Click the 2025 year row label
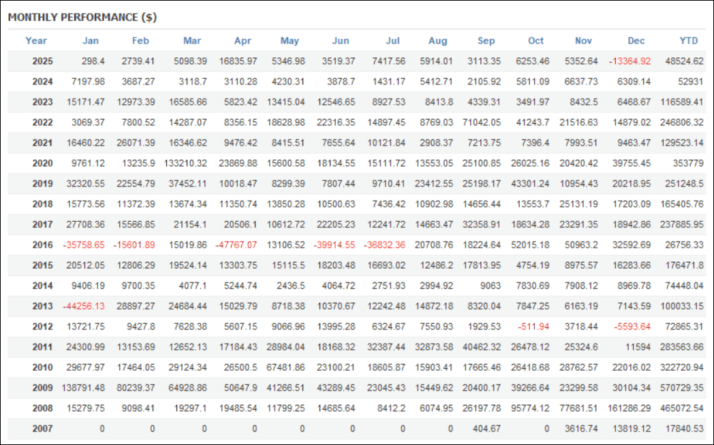This screenshot has width=714, height=445. [x=42, y=61]
